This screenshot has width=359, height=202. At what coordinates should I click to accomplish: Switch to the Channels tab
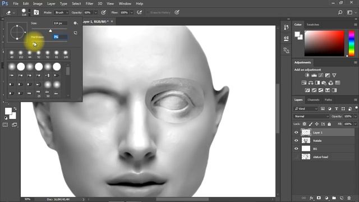(314, 100)
